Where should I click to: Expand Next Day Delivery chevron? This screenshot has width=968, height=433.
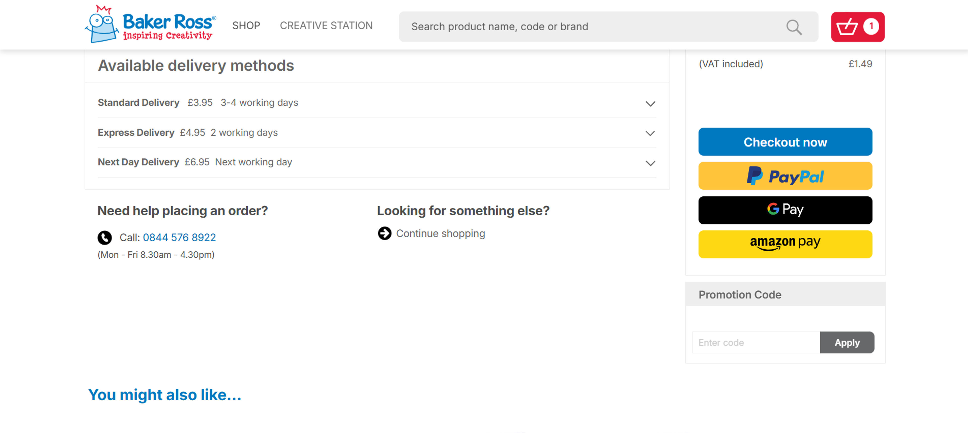[x=650, y=163]
